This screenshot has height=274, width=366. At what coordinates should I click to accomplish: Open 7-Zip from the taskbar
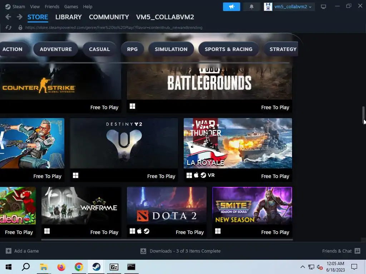(114, 267)
